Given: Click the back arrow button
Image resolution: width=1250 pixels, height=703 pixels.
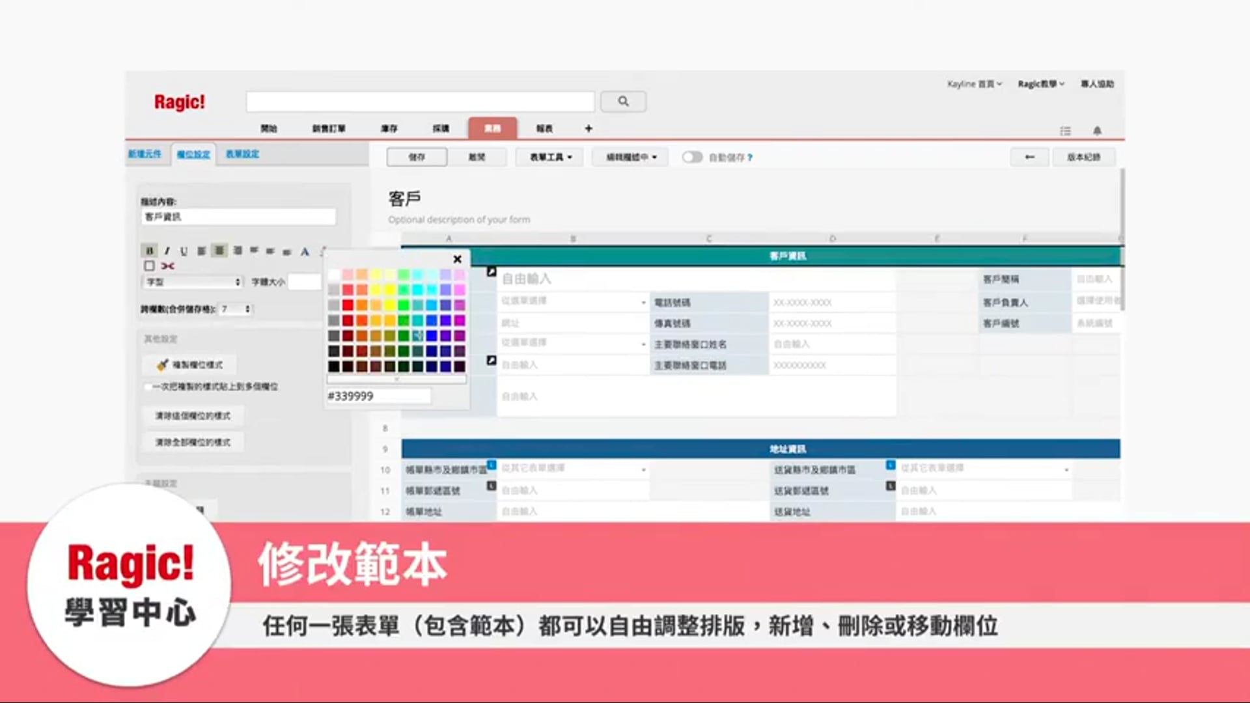Looking at the screenshot, I should click(1029, 157).
